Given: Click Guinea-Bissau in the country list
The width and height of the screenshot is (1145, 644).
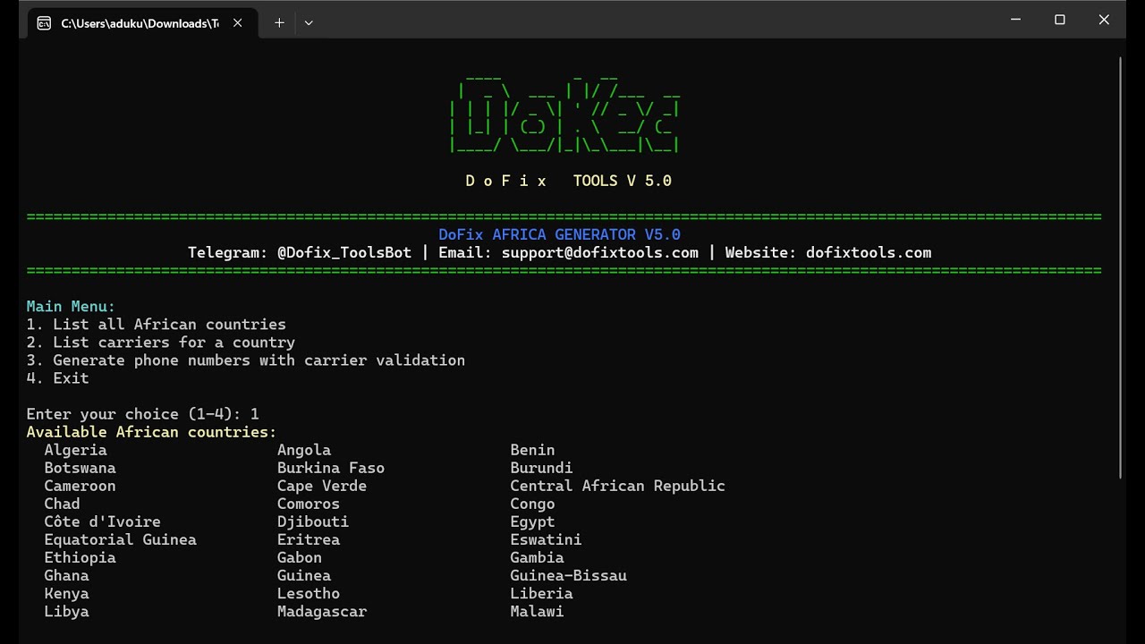Looking at the screenshot, I should pos(568,575).
